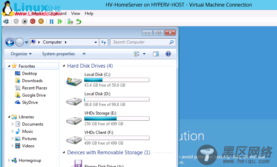Viewport: 277px width, 167px height.
Task: Select the VHDx Storage (E:) drive icon
Action: pos(74,120)
